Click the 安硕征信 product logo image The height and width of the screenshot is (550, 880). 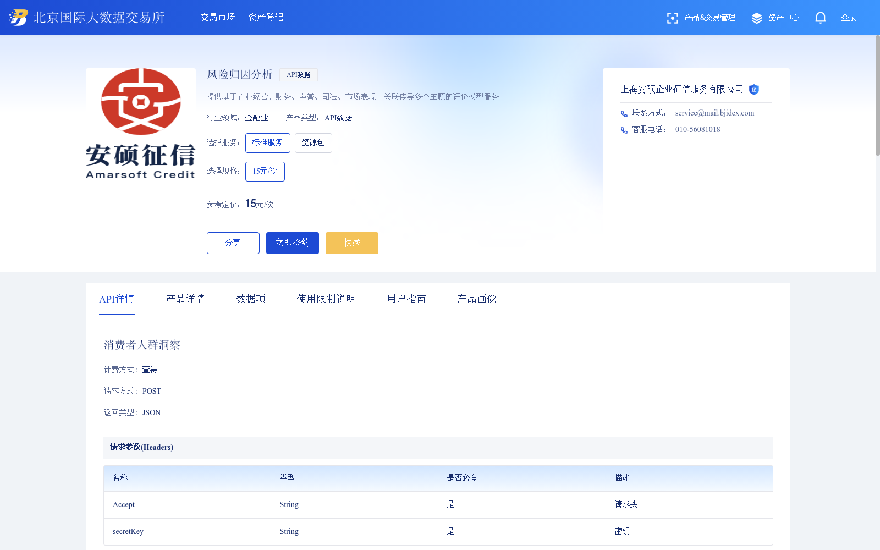[141, 123]
